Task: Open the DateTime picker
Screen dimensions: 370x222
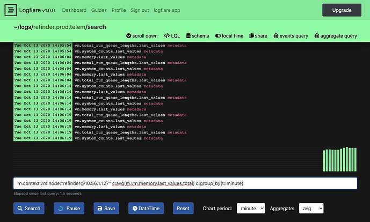Action: (146, 209)
